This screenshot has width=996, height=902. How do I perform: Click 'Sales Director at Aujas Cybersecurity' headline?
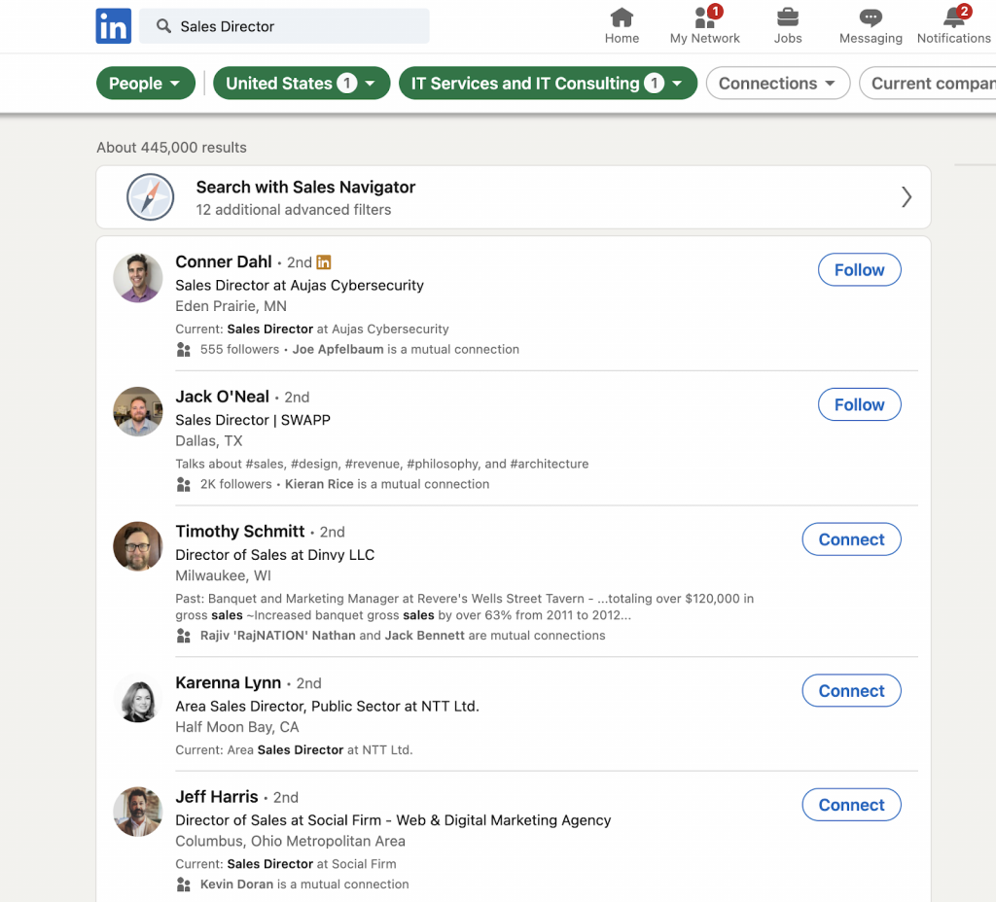pos(300,285)
